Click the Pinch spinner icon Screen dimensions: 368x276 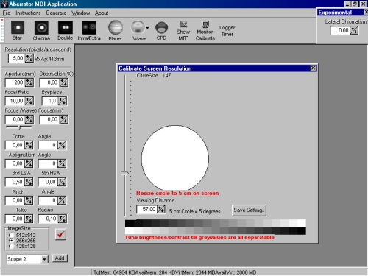pyautogui.click(x=29, y=200)
